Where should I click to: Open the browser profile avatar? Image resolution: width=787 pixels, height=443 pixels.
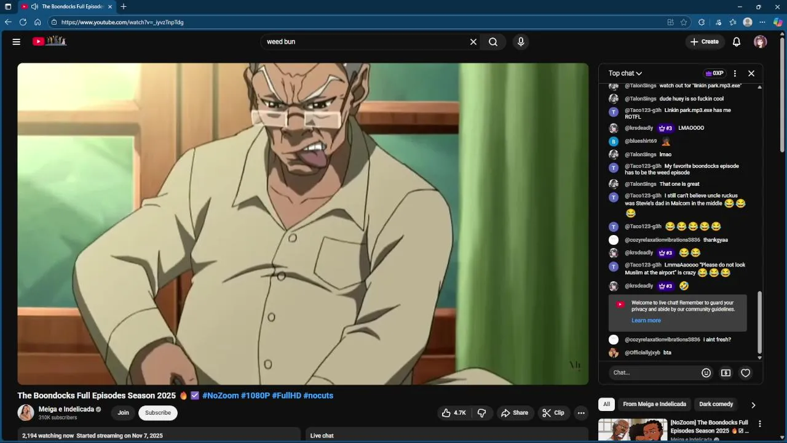pyautogui.click(x=748, y=22)
